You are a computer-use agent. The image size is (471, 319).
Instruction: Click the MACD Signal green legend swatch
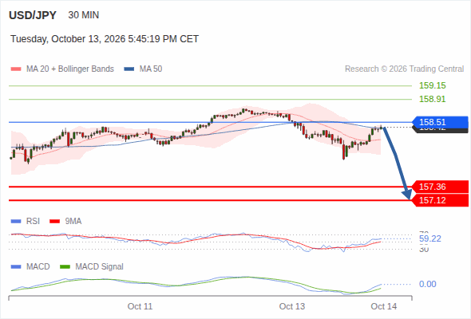(x=65, y=267)
